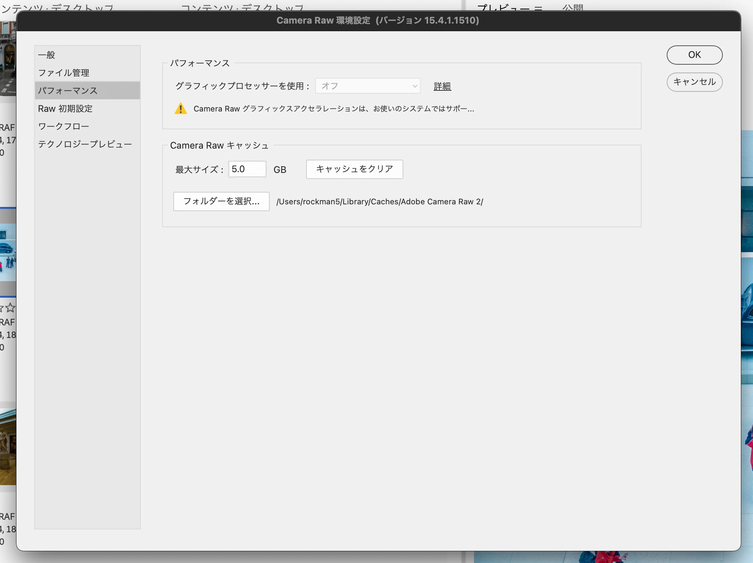Image resolution: width=753 pixels, height=563 pixels.
Task: Show the テクノロジープレビュー settings
Action: [85, 144]
